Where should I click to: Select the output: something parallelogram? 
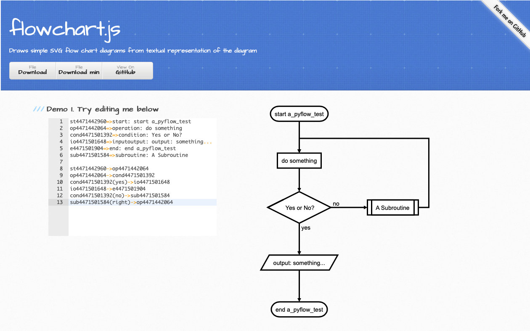tap(299, 262)
